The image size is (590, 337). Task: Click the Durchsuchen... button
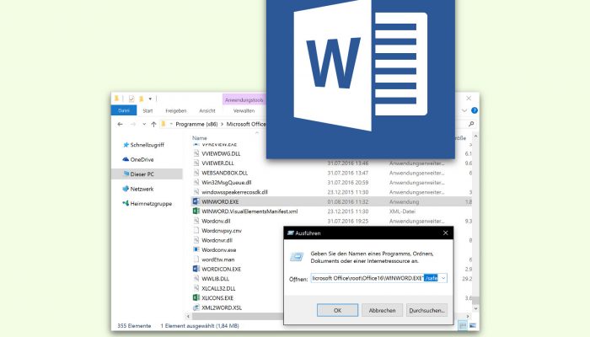pos(426,310)
